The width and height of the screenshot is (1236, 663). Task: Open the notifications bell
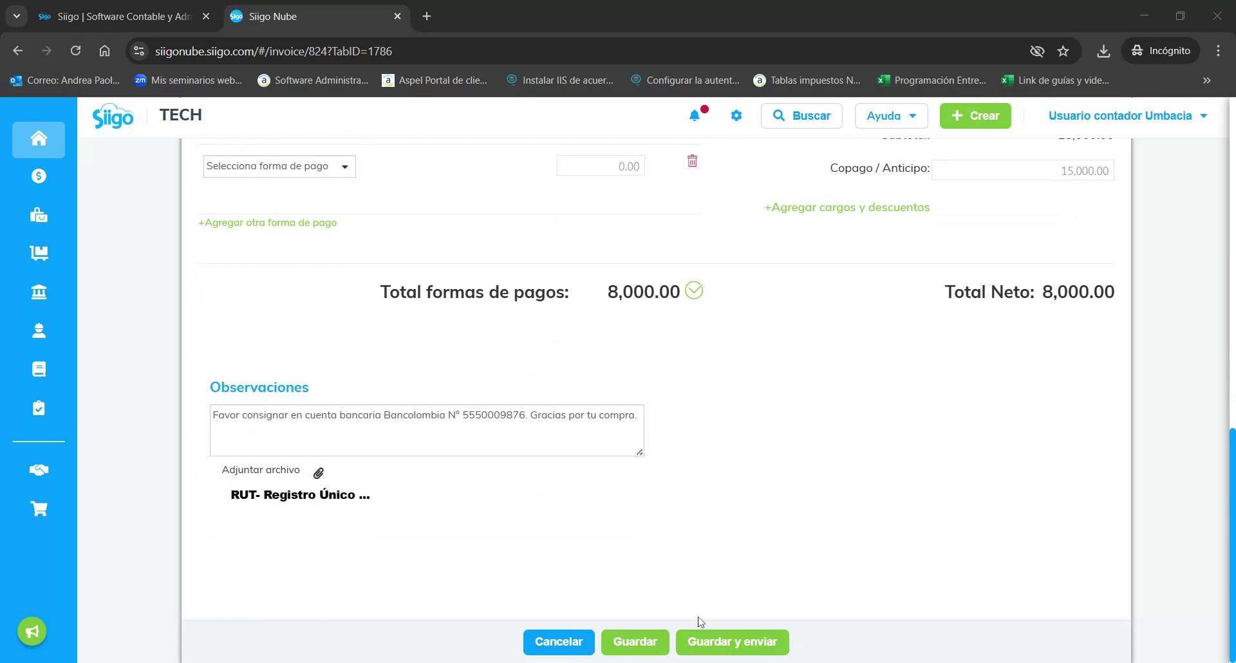695,116
